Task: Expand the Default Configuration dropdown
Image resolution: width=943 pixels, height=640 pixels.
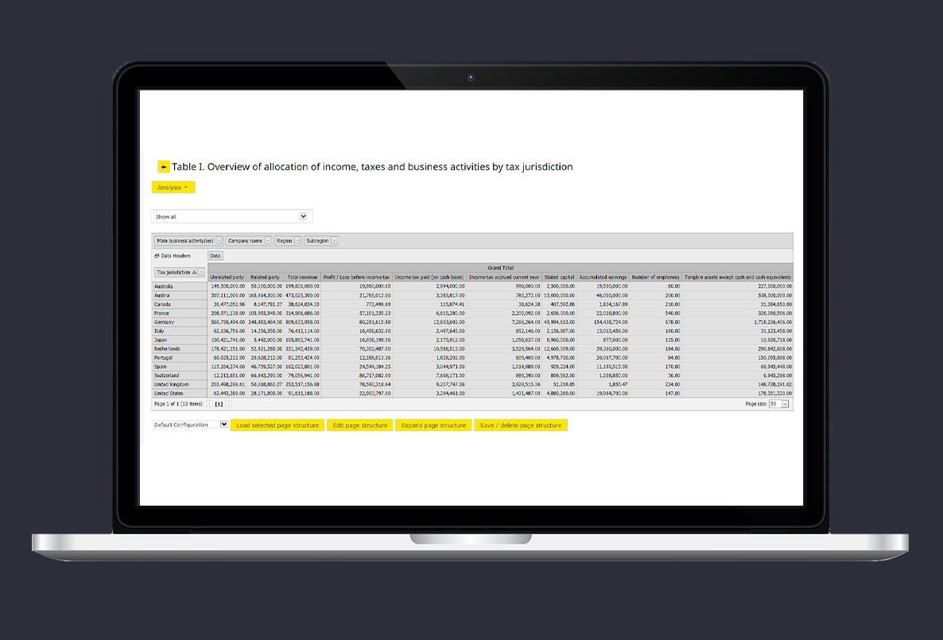Action: coord(223,425)
